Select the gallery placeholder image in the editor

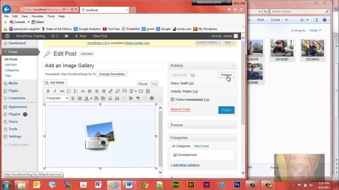point(100,136)
